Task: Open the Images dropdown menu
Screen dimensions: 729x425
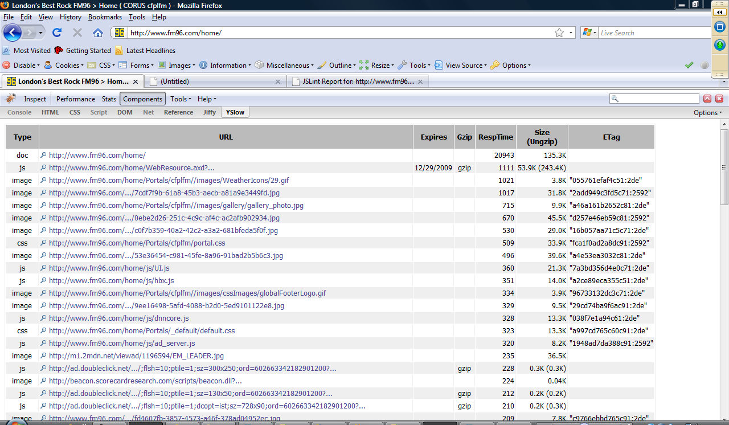Action: 177,65
